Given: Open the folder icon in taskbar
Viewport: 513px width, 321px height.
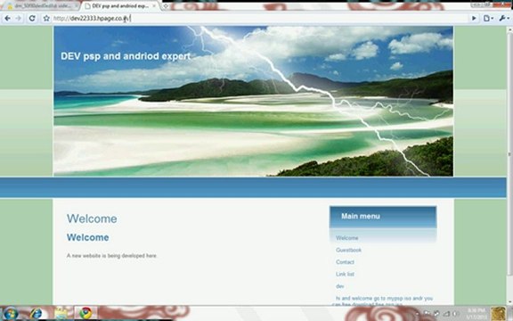Looking at the screenshot, I should point(61,314).
